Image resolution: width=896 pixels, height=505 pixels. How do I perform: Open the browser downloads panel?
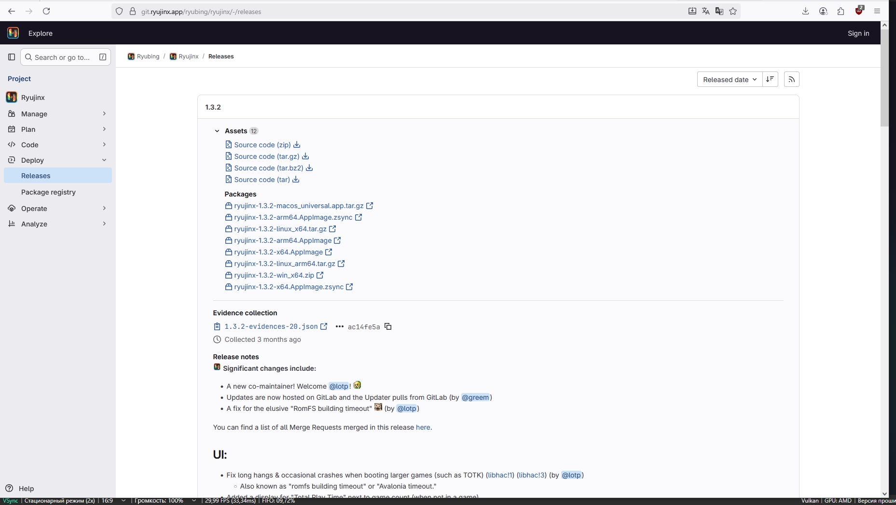click(805, 11)
